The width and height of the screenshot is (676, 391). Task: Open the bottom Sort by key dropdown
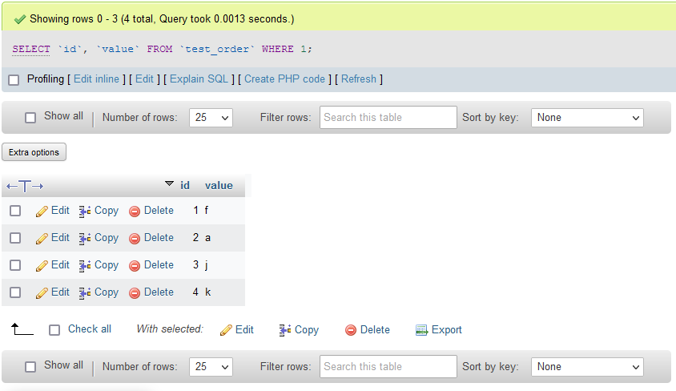click(587, 367)
